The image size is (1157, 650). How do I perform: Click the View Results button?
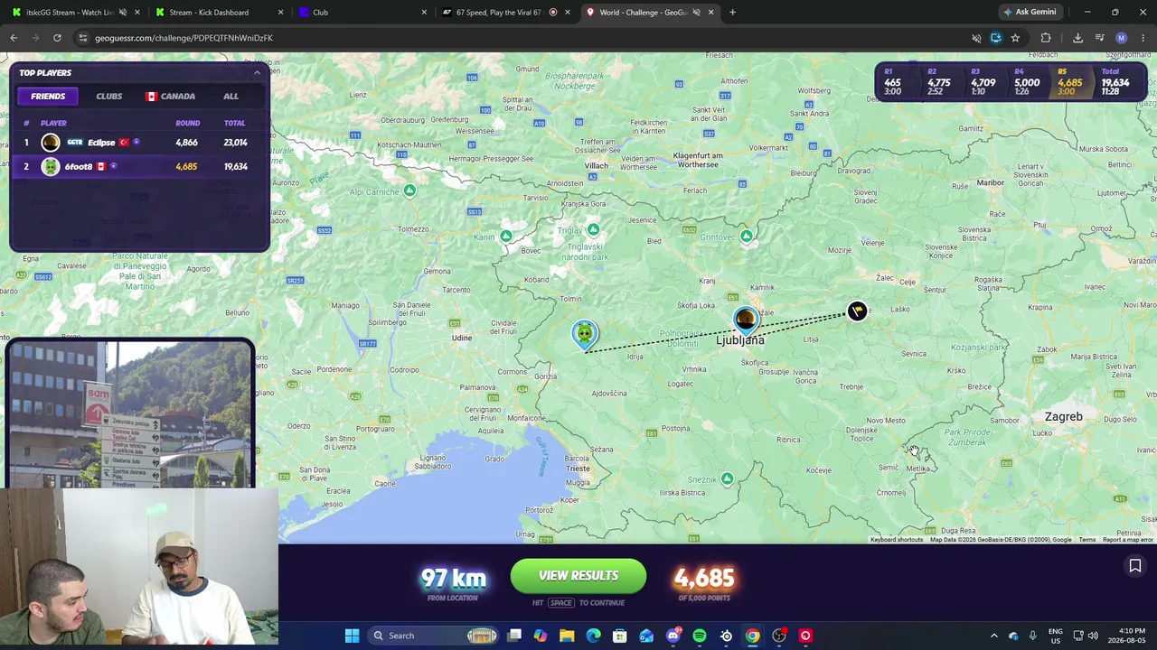point(578,576)
